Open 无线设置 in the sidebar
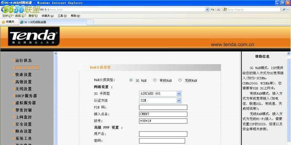The image size is (291, 145). click(23, 89)
